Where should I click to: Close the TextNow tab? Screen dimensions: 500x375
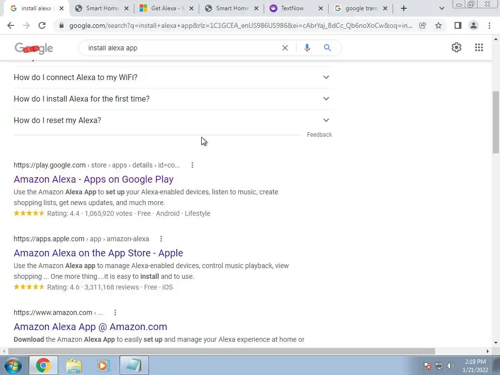(321, 9)
